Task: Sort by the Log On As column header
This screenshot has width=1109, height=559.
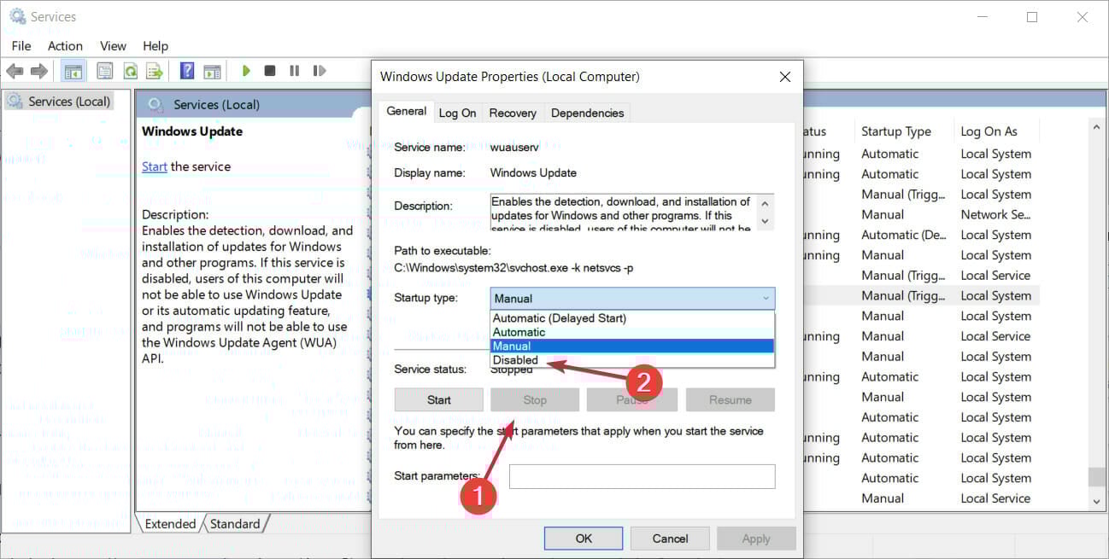Action: click(x=989, y=131)
